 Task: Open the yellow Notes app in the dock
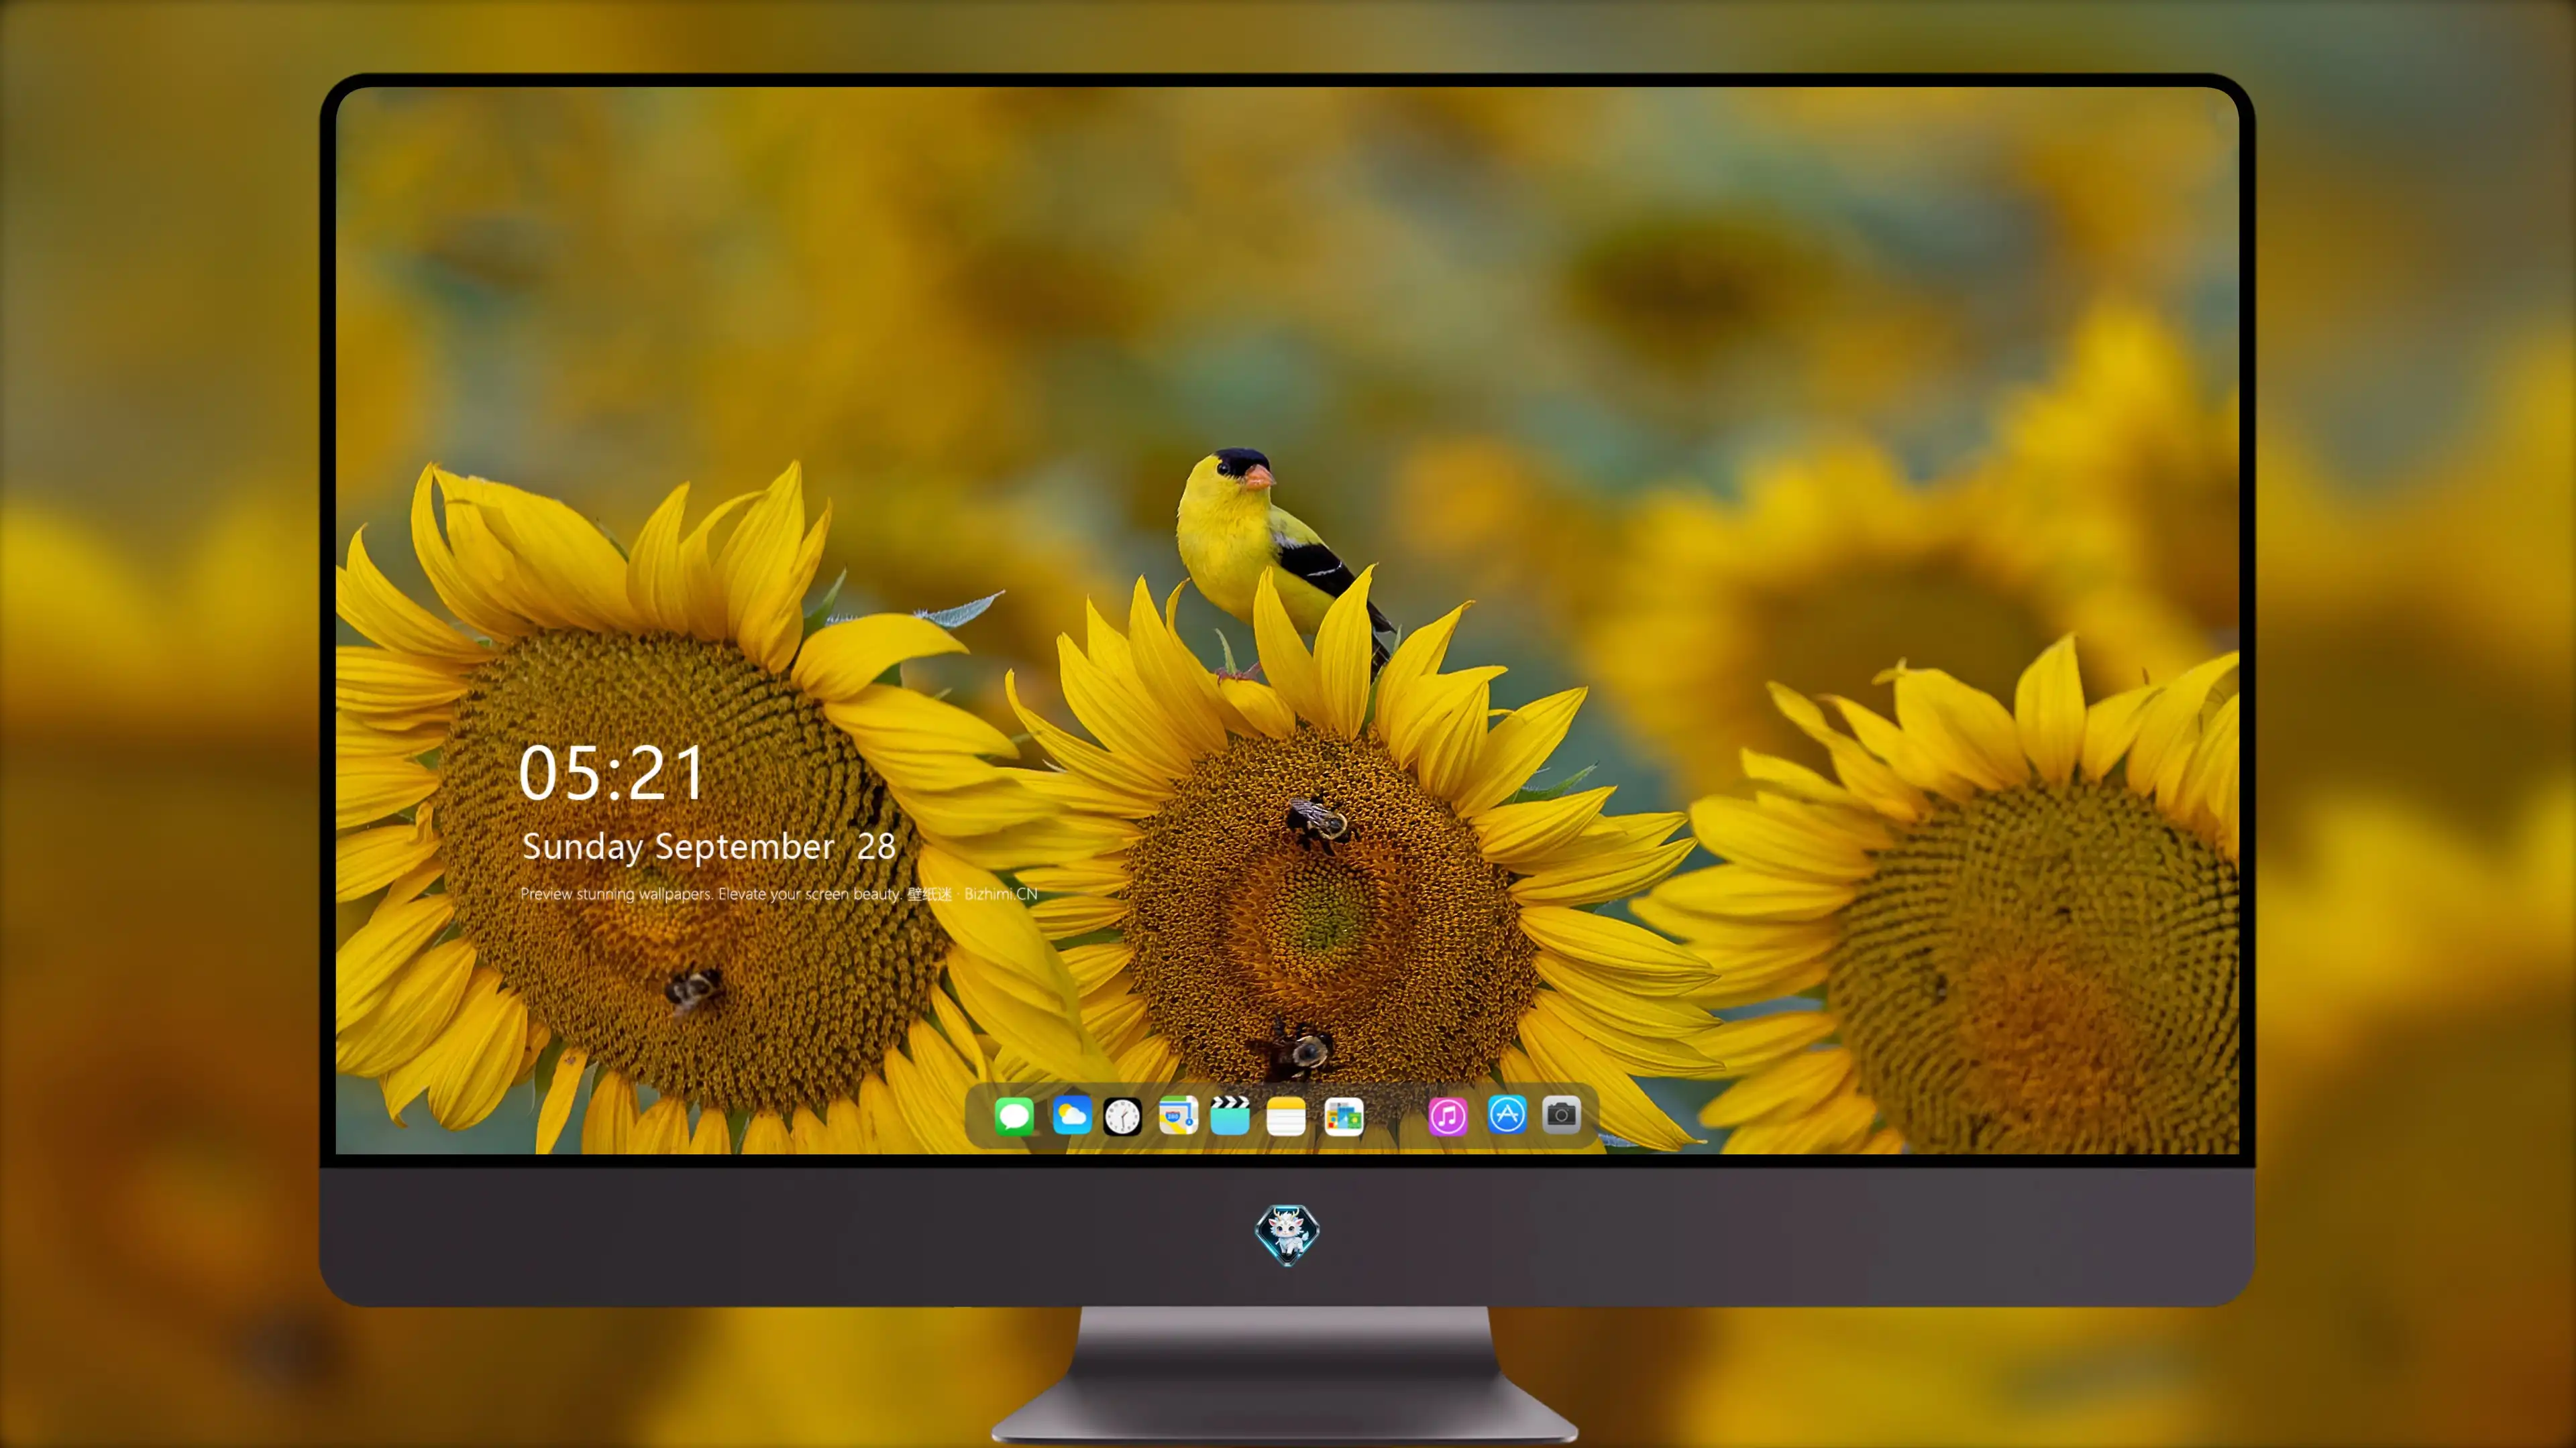click(1286, 1116)
